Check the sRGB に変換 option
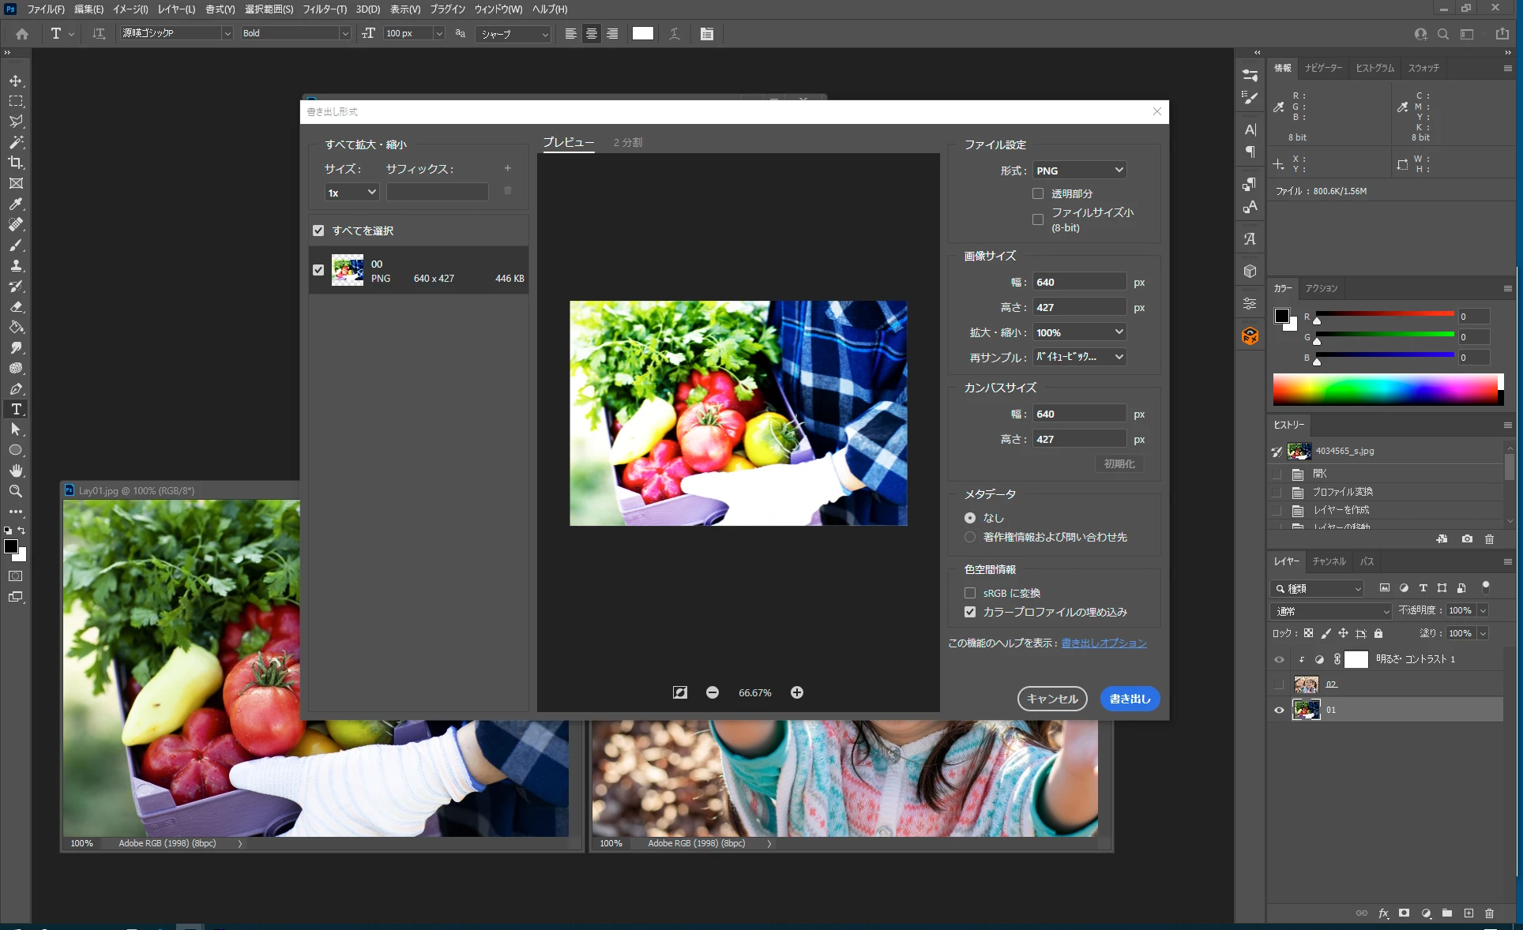The image size is (1523, 930). click(x=970, y=593)
